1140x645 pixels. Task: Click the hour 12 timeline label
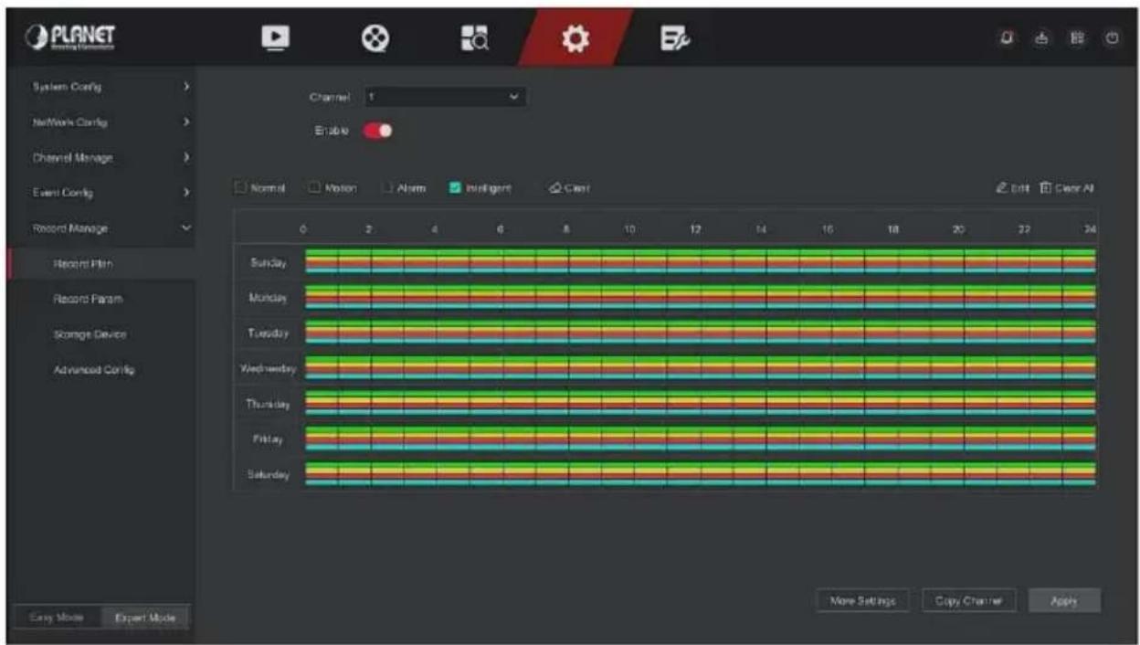coord(694,228)
